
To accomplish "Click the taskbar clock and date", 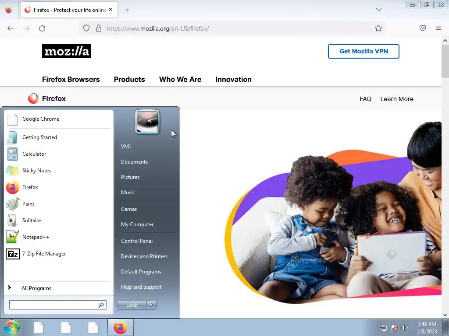I will pyautogui.click(x=427, y=328).
